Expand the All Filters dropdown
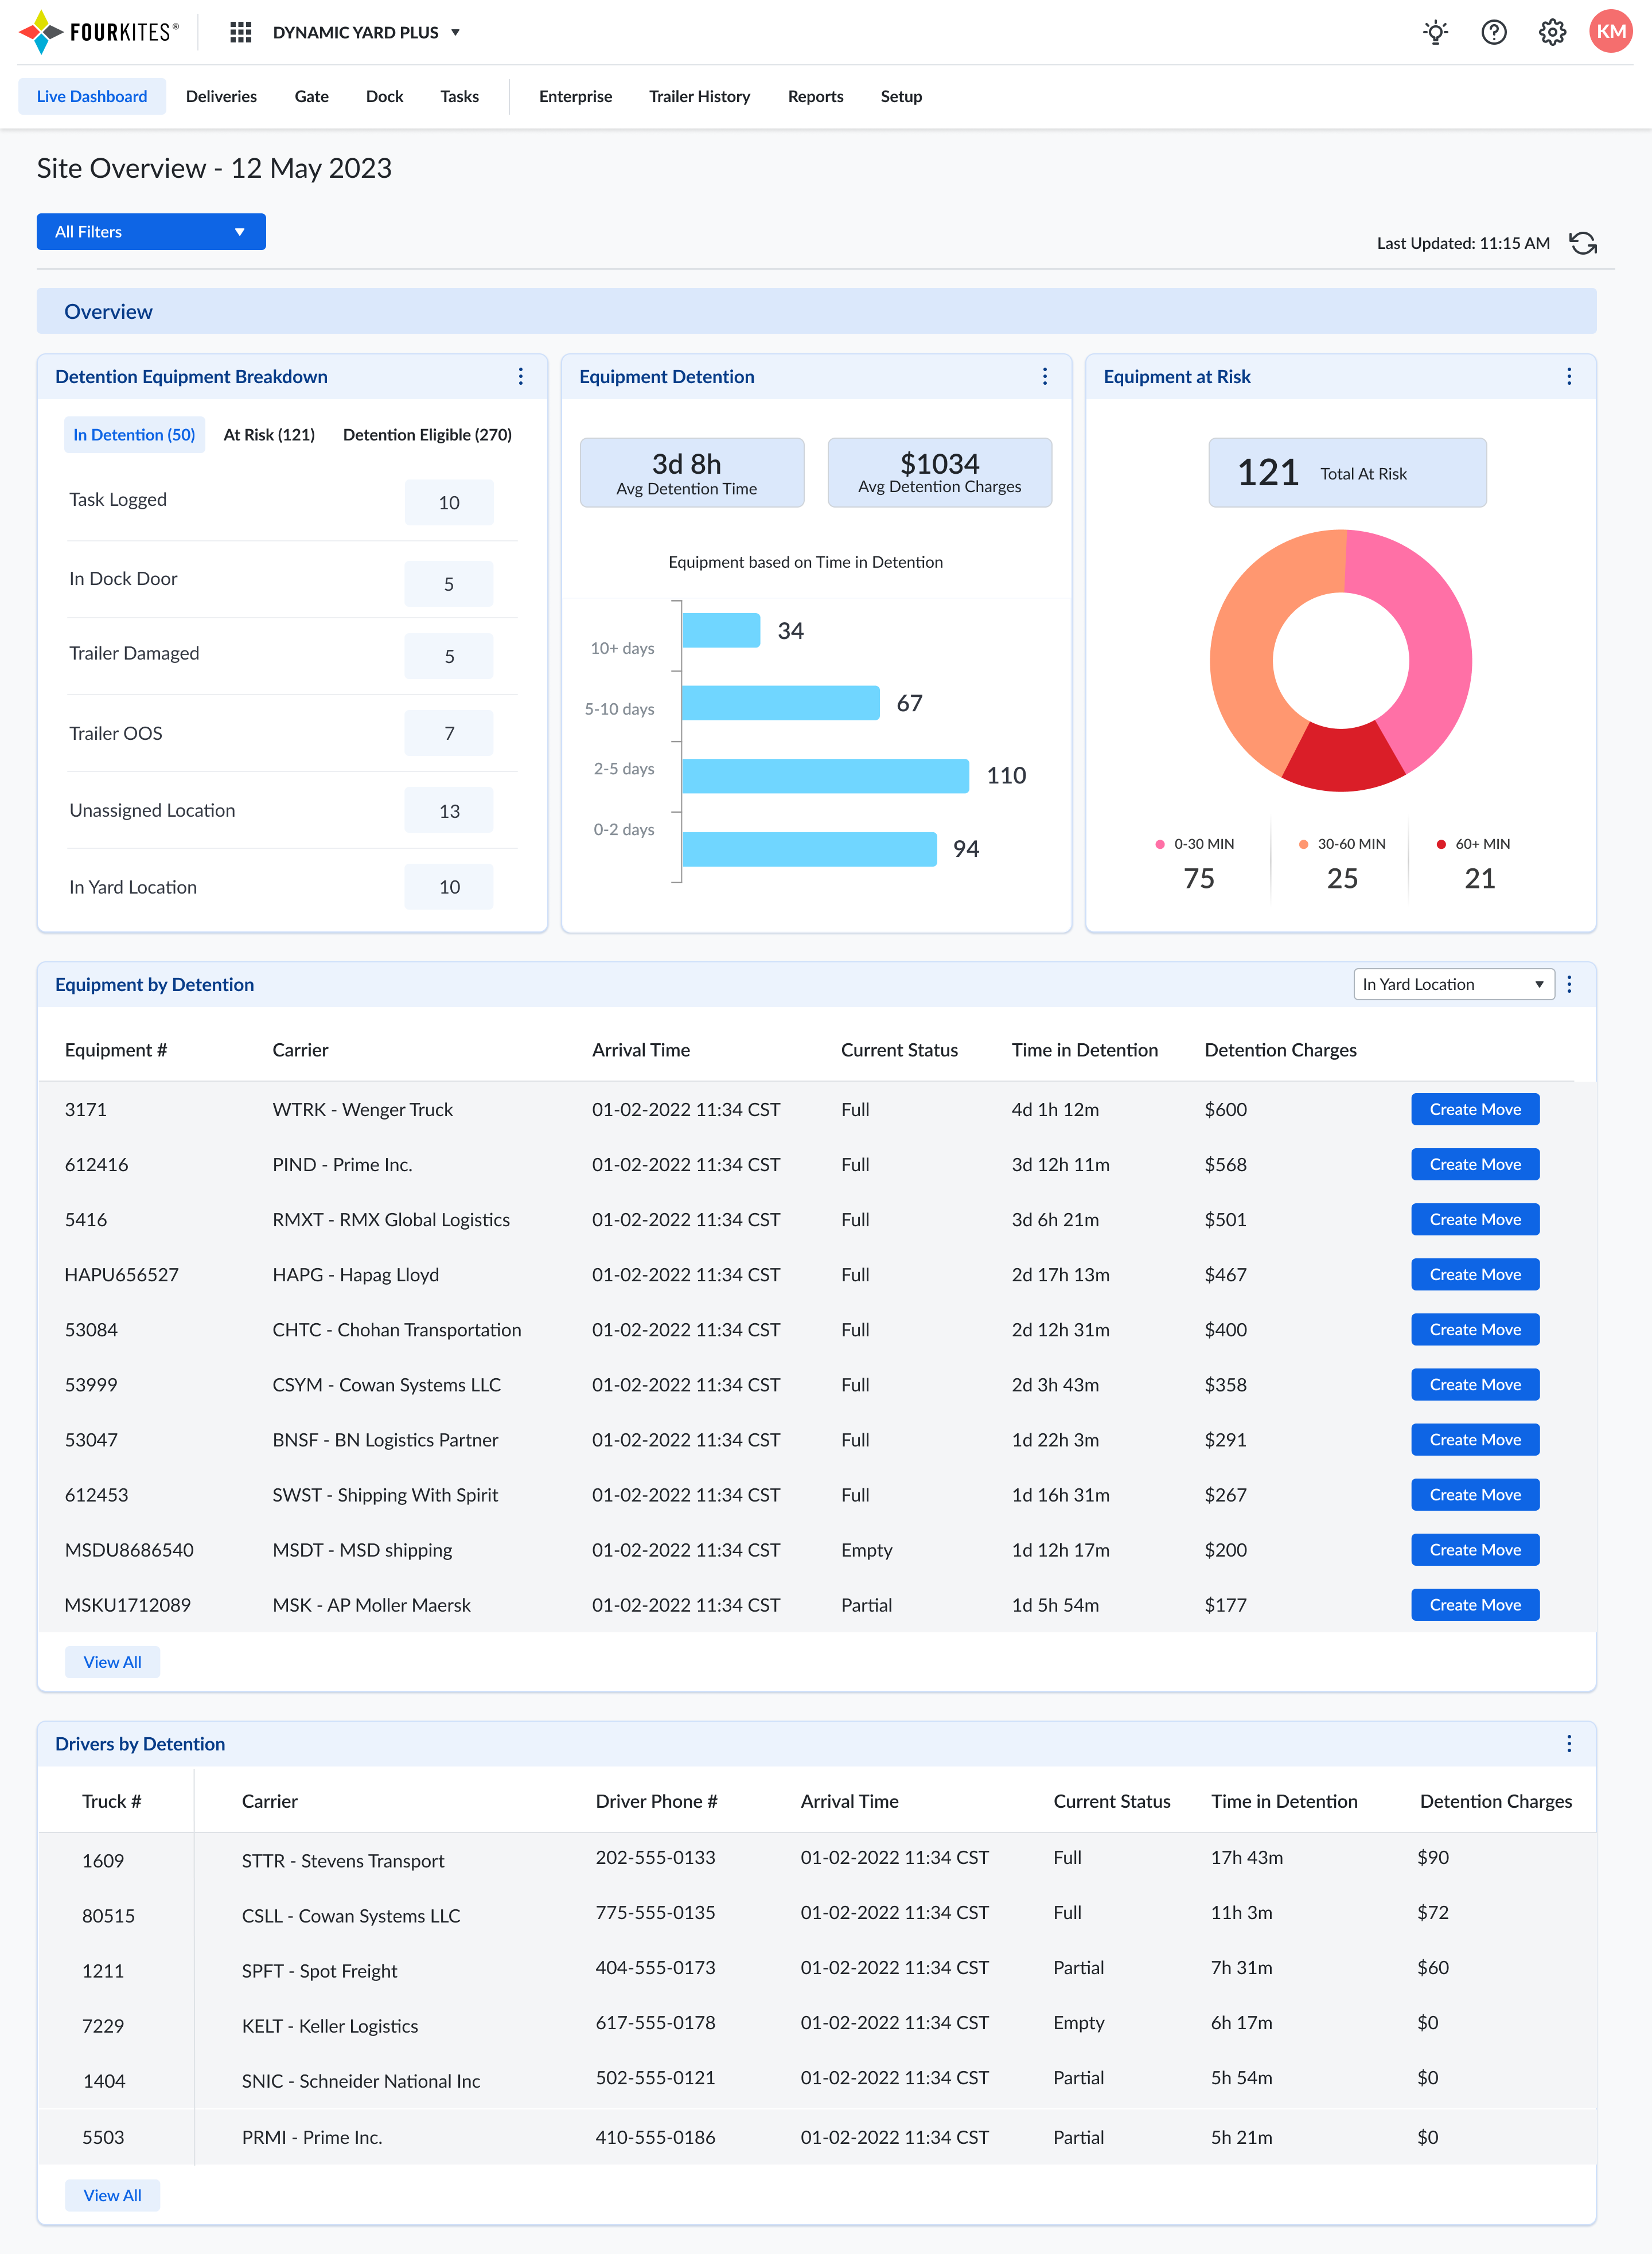This screenshot has width=1652, height=2254. tap(151, 232)
